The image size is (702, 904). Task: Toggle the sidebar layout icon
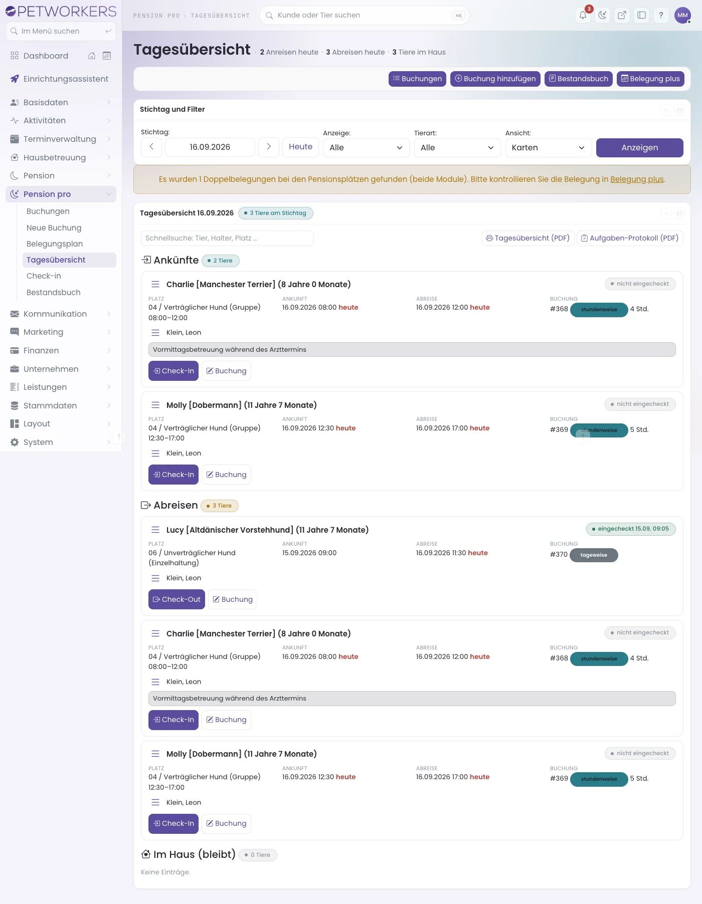tap(641, 15)
